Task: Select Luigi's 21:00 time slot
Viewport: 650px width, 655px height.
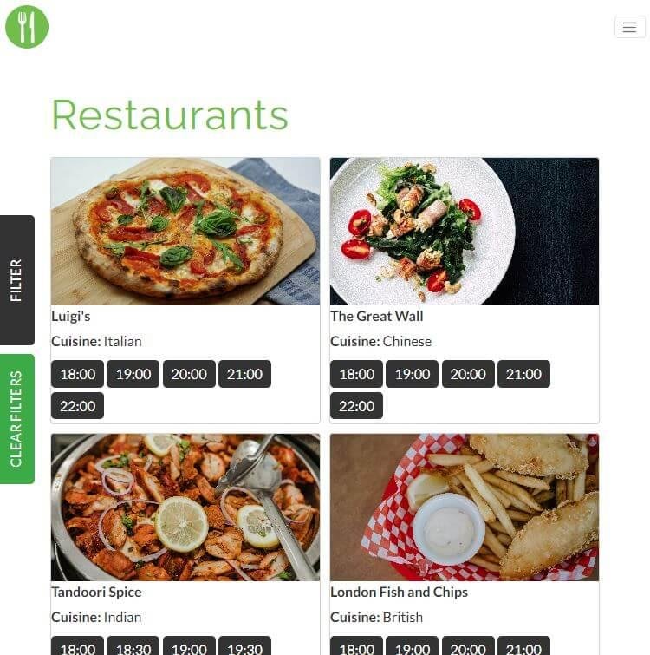Action: tap(245, 374)
